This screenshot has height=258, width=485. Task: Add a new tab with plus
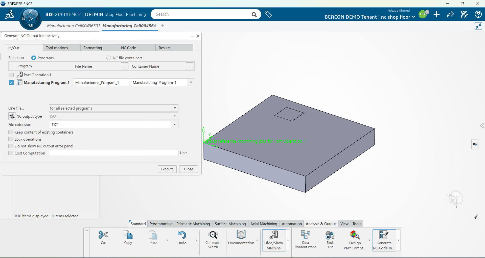pos(163,25)
